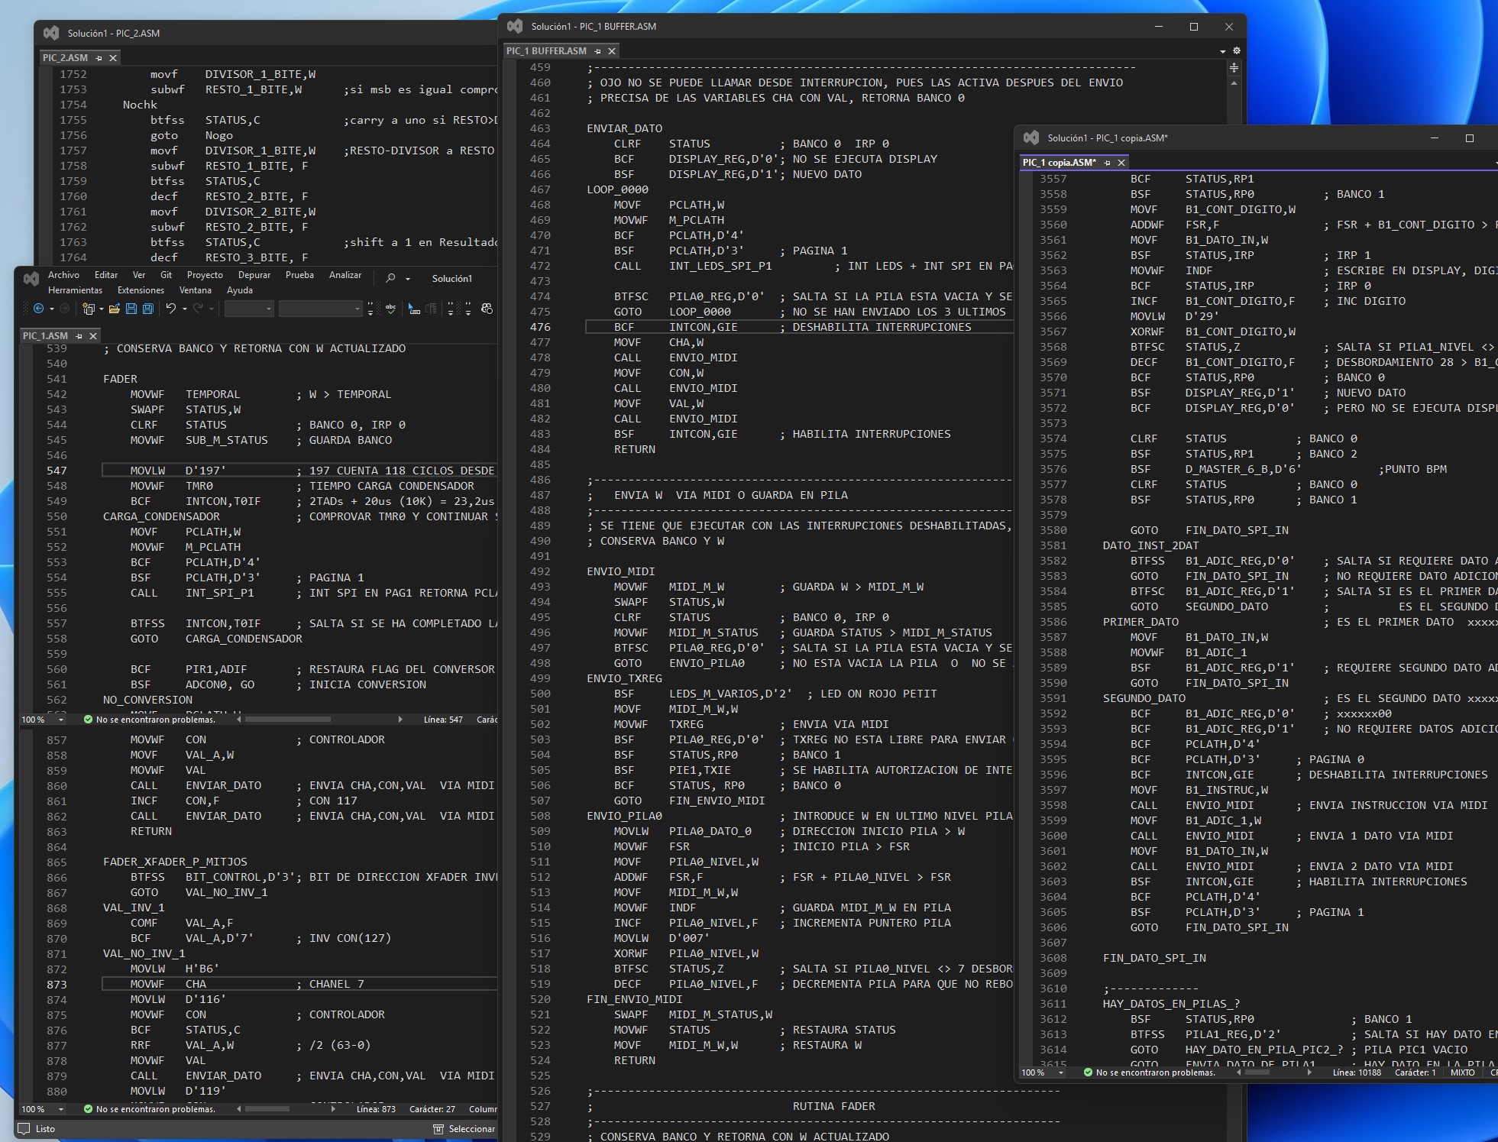Open the Ver menu
Viewport: 1498px width, 1142px height.
point(139,275)
